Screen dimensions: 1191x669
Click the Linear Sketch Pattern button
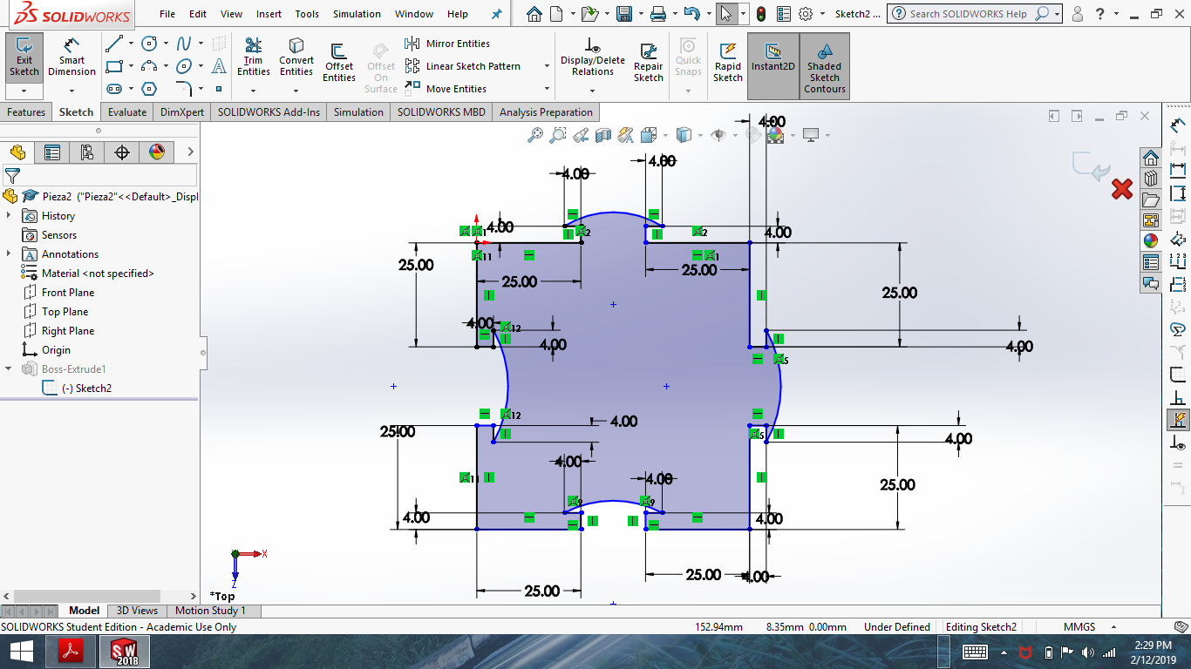point(462,66)
